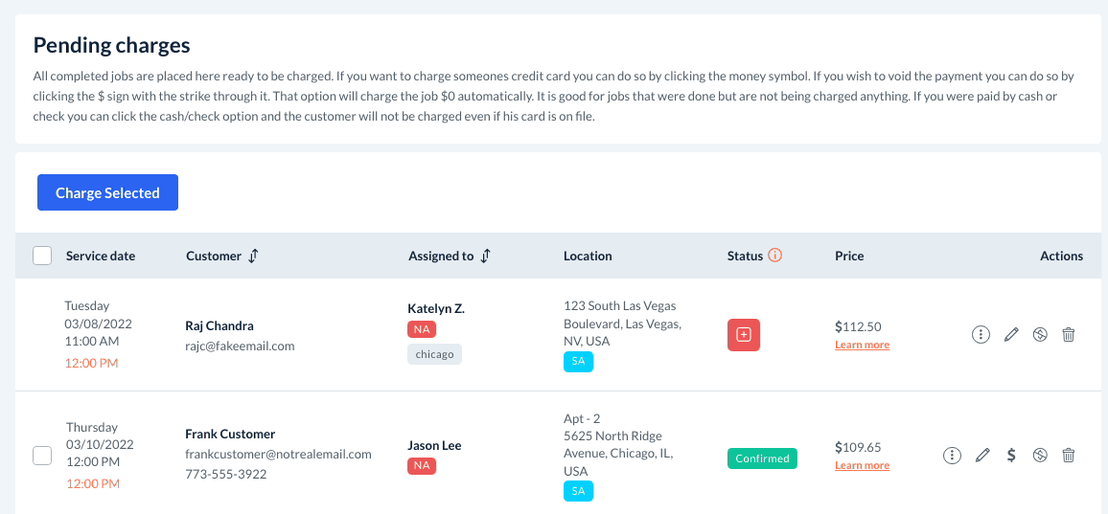Sort the table by Assigned to

(486, 256)
